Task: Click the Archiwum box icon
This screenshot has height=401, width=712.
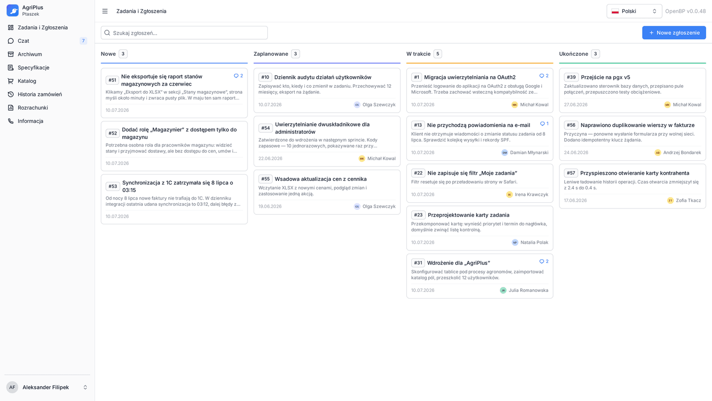Action: click(11, 54)
